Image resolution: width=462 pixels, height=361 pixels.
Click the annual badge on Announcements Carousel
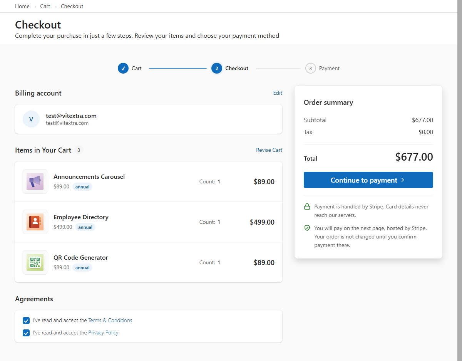click(x=82, y=187)
